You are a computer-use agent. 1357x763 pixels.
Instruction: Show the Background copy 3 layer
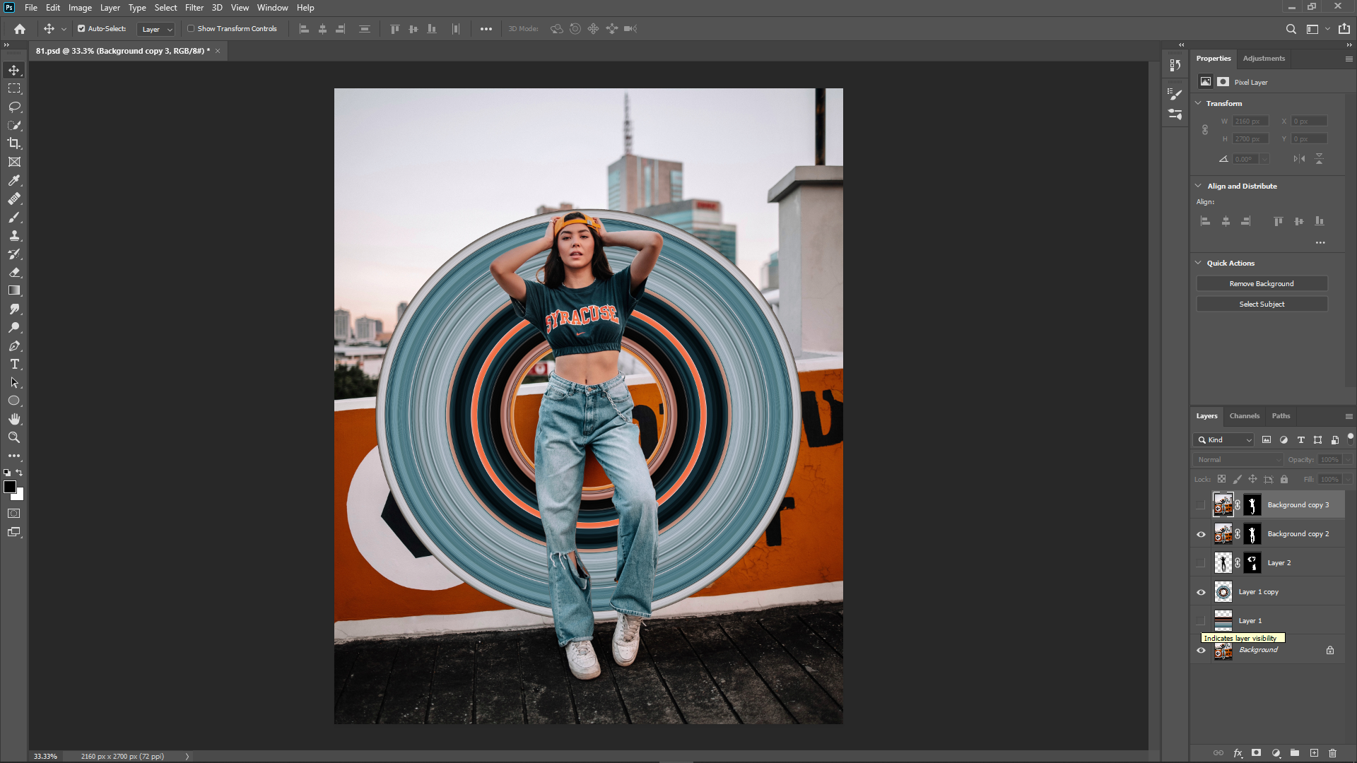(x=1200, y=505)
